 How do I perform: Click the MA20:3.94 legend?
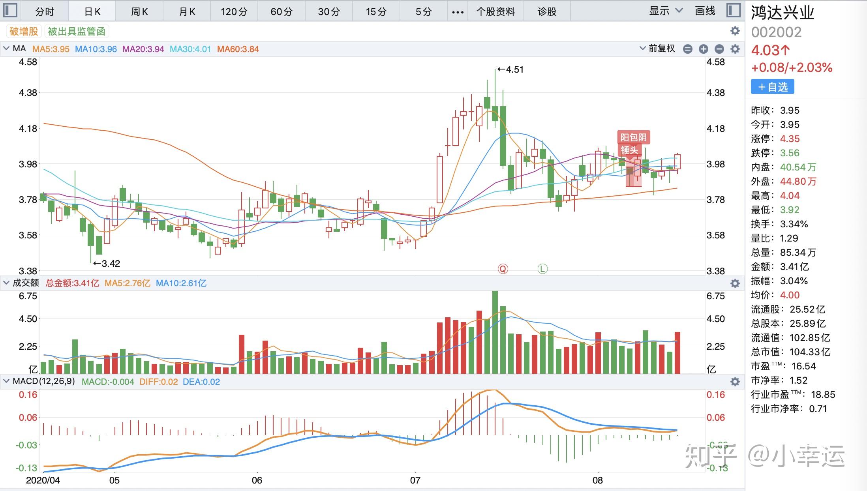click(143, 49)
